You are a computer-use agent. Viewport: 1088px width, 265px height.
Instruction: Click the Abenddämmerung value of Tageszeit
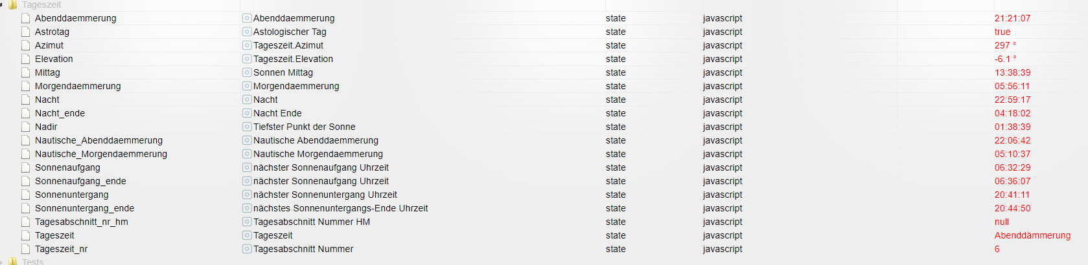(1032, 235)
